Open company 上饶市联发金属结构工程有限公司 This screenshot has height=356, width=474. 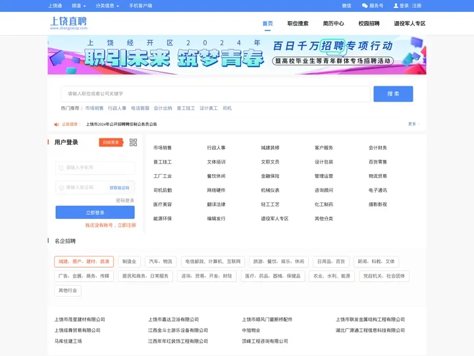370,319
